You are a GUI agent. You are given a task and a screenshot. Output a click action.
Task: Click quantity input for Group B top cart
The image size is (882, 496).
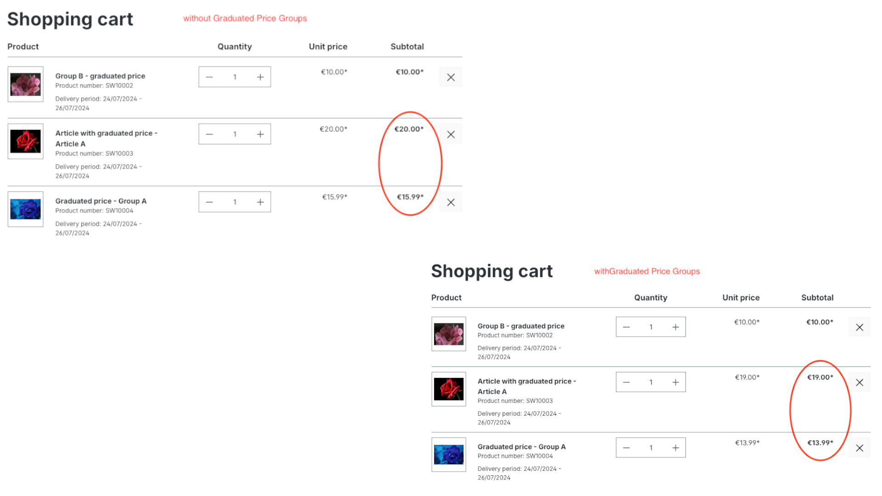[235, 76]
